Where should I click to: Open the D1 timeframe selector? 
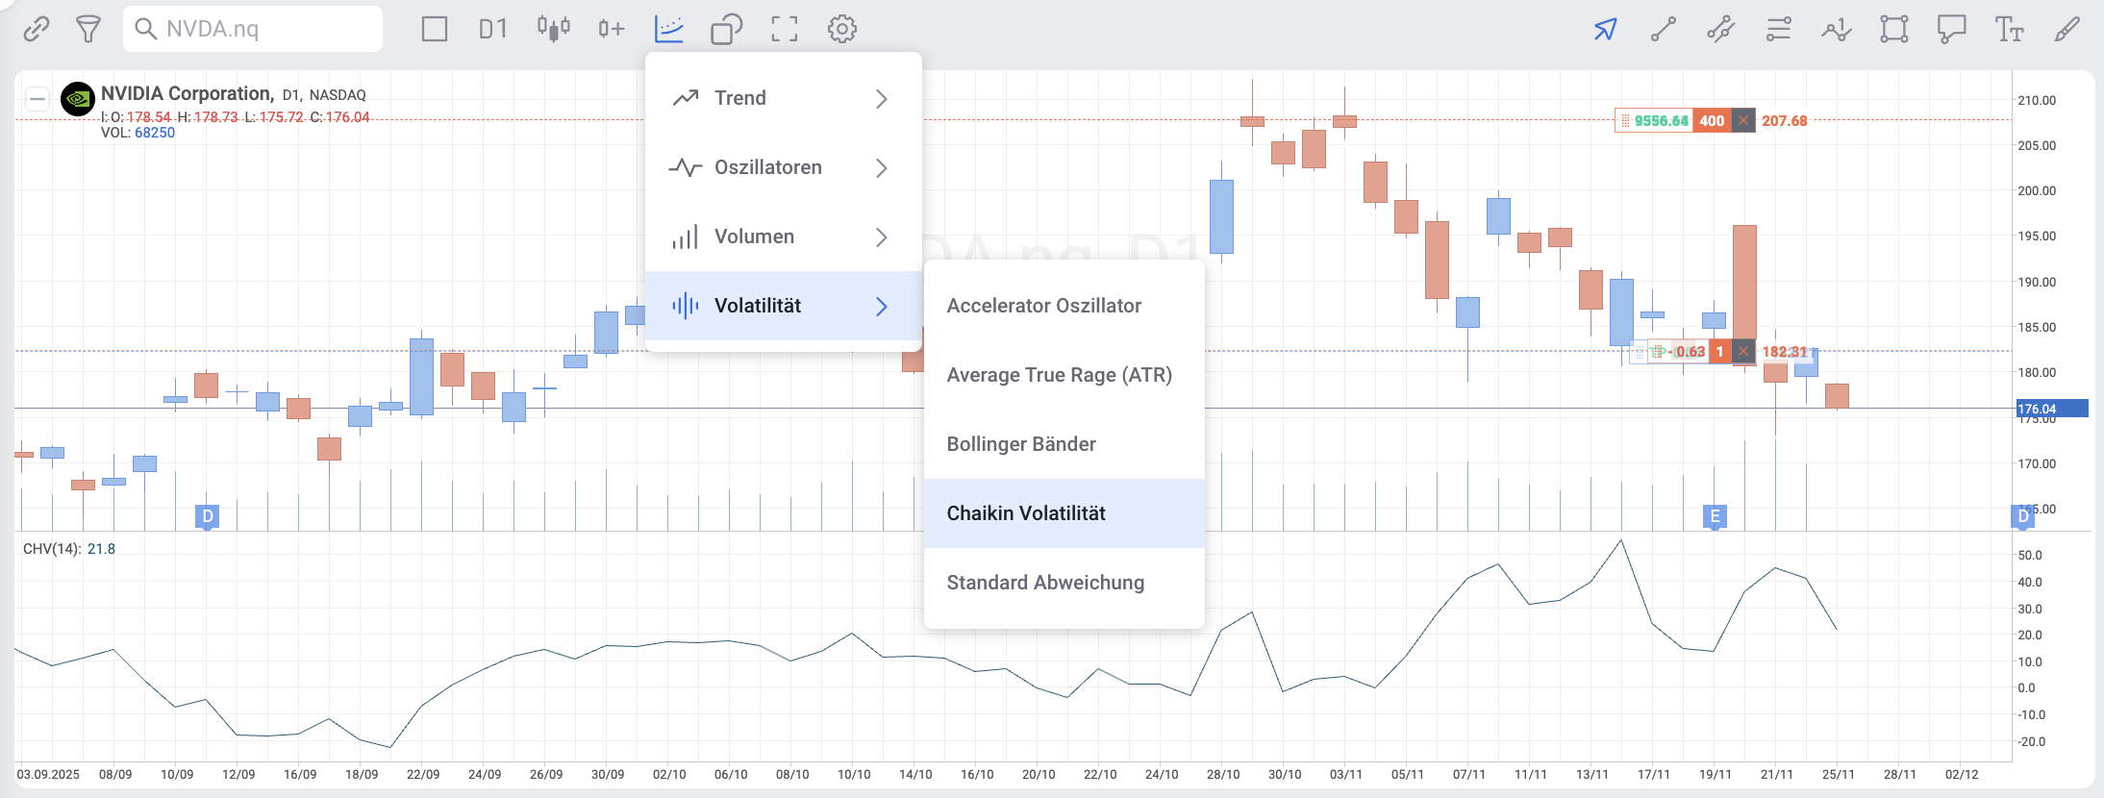tap(493, 29)
